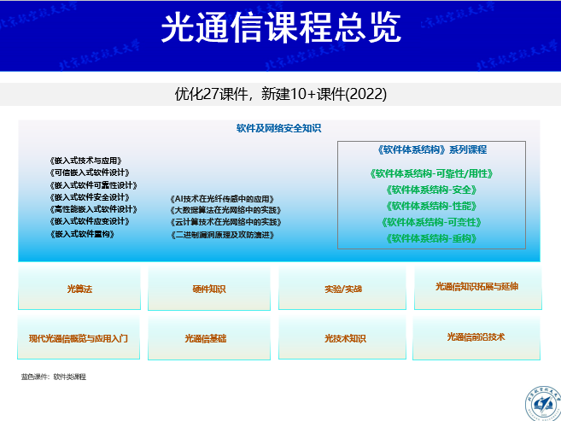Viewport: 561px width, 421px height.
Task: Click the 软件及网络安全知识 section heading
Action: [278, 129]
